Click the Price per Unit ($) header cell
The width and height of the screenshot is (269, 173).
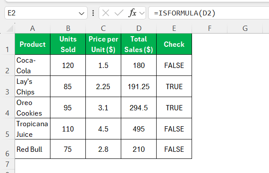point(103,44)
